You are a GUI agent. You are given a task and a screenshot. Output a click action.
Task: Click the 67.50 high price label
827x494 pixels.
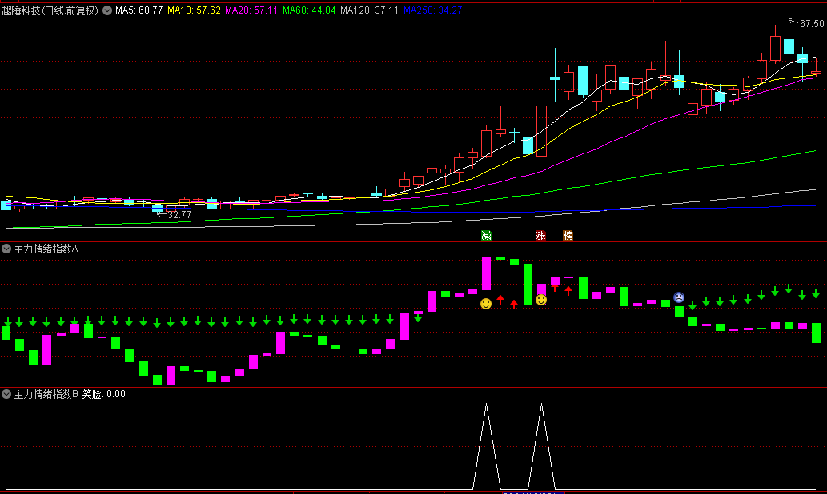tap(811, 24)
